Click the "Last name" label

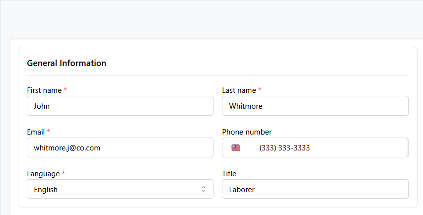pyautogui.click(x=239, y=90)
